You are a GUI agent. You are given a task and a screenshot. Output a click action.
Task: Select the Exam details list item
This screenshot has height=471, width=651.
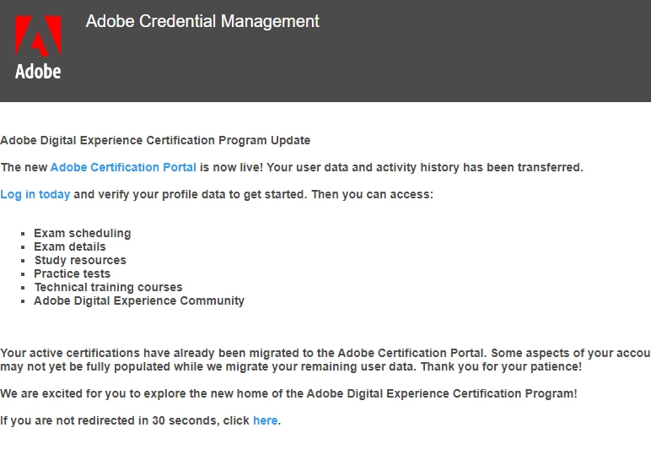tap(70, 246)
